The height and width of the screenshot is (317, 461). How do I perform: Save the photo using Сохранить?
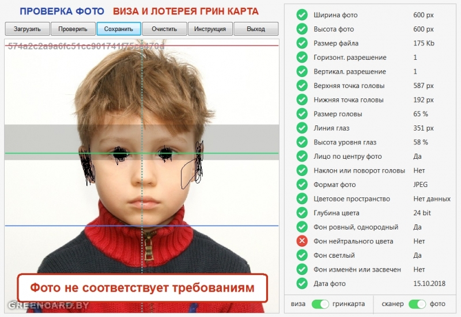pyautogui.click(x=119, y=29)
